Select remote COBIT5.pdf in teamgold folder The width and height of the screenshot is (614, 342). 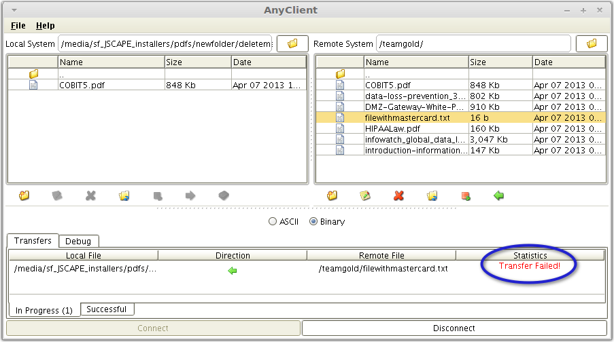388,85
